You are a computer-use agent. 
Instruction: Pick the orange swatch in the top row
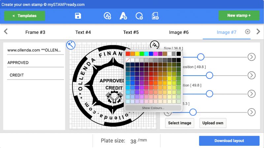133,54
